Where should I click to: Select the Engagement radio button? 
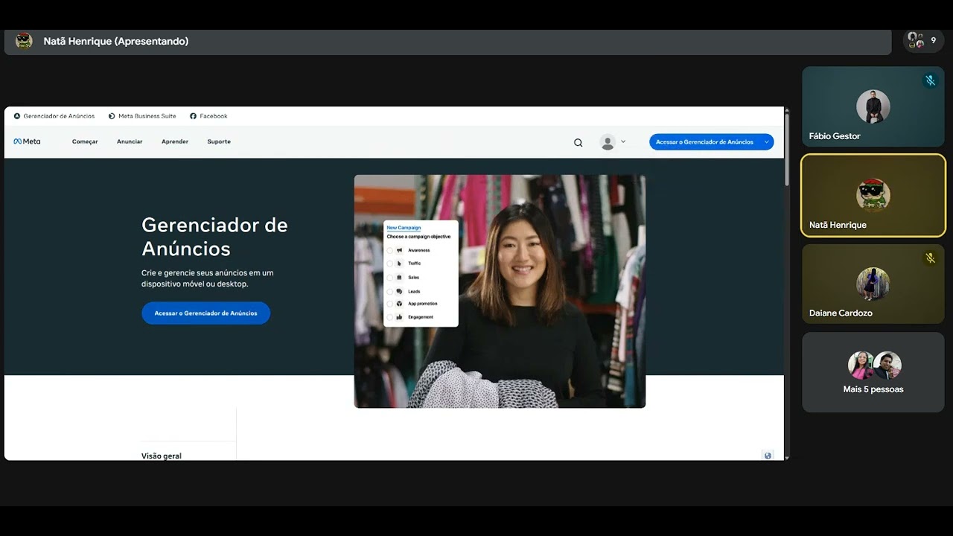(389, 317)
